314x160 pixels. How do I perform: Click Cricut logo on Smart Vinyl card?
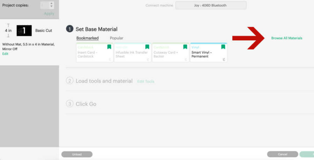224,60
